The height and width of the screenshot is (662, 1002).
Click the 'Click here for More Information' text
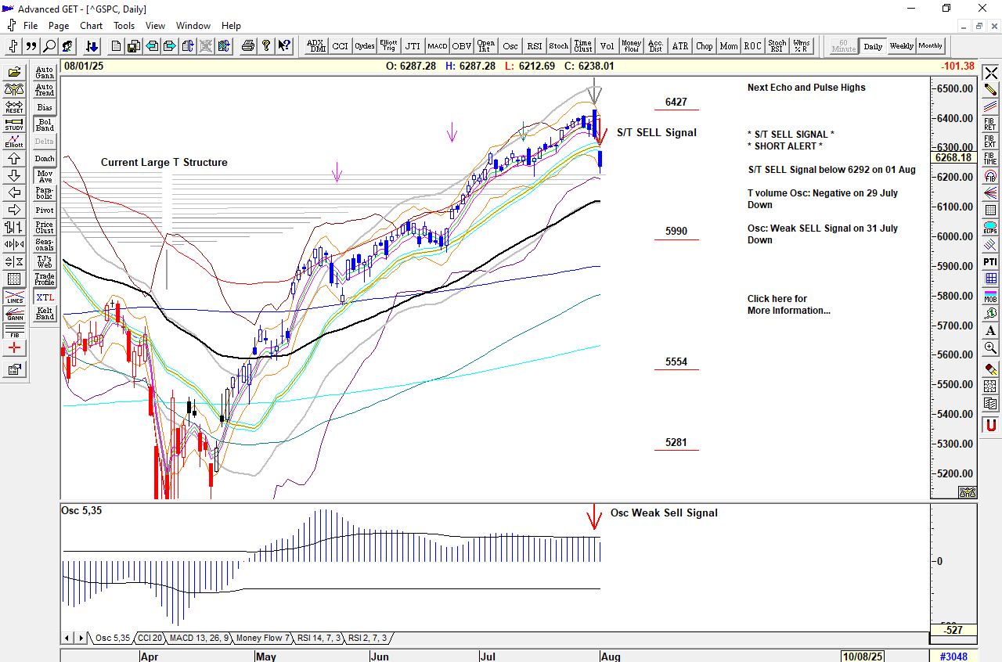788,304
